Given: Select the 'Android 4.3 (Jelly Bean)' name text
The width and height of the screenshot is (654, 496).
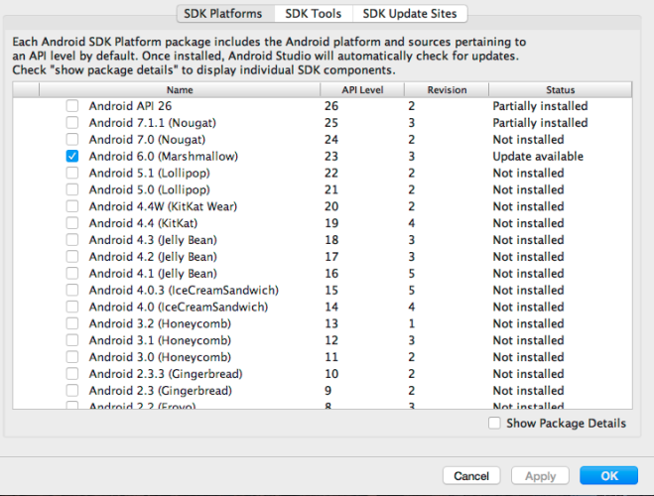Looking at the screenshot, I should tap(153, 240).
